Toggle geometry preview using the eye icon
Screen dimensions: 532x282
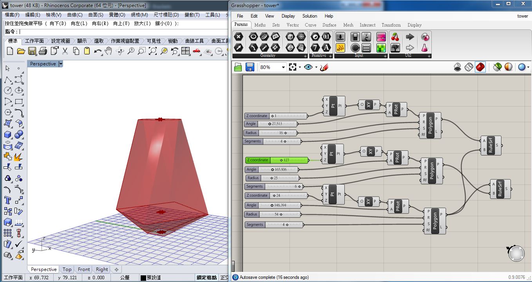pos(308,67)
